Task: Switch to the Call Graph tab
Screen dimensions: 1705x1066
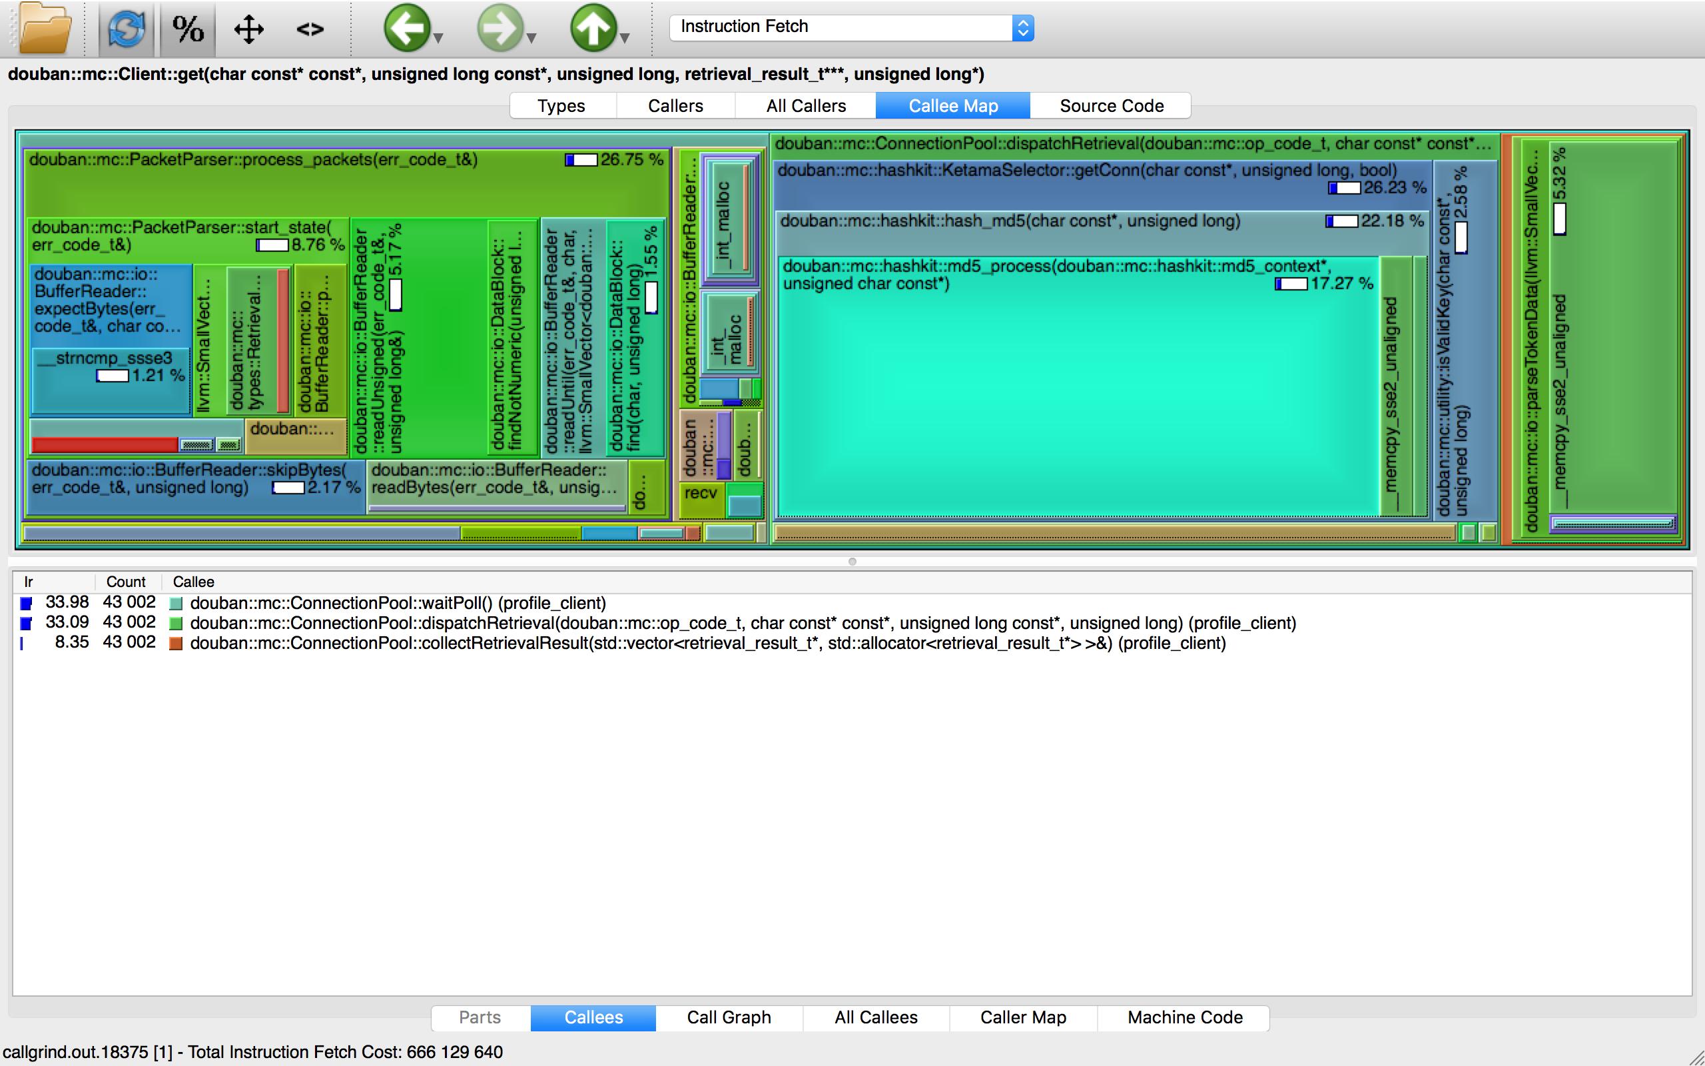Action: (729, 1017)
